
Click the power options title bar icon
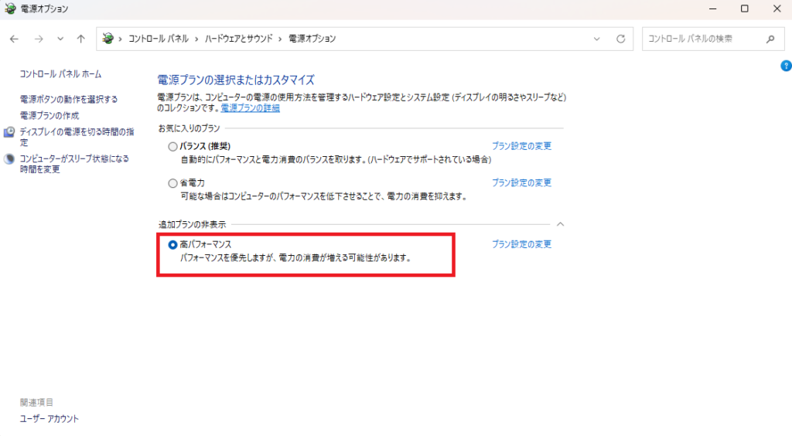[10, 9]
